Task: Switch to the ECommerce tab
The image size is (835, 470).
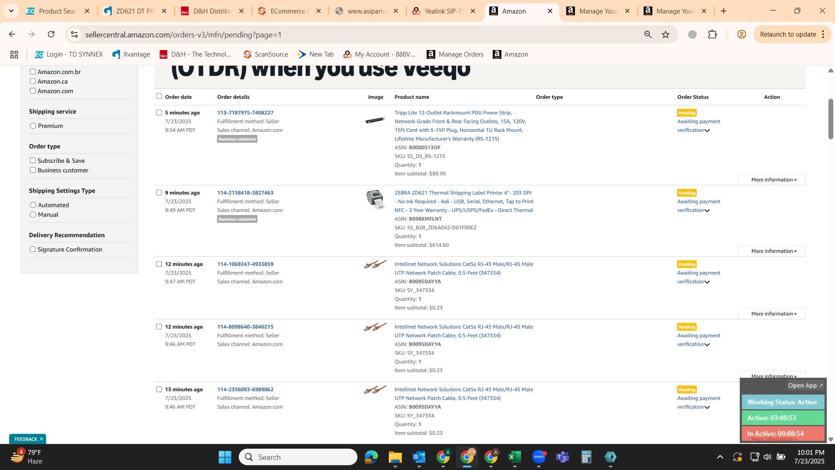Action: 289,11
